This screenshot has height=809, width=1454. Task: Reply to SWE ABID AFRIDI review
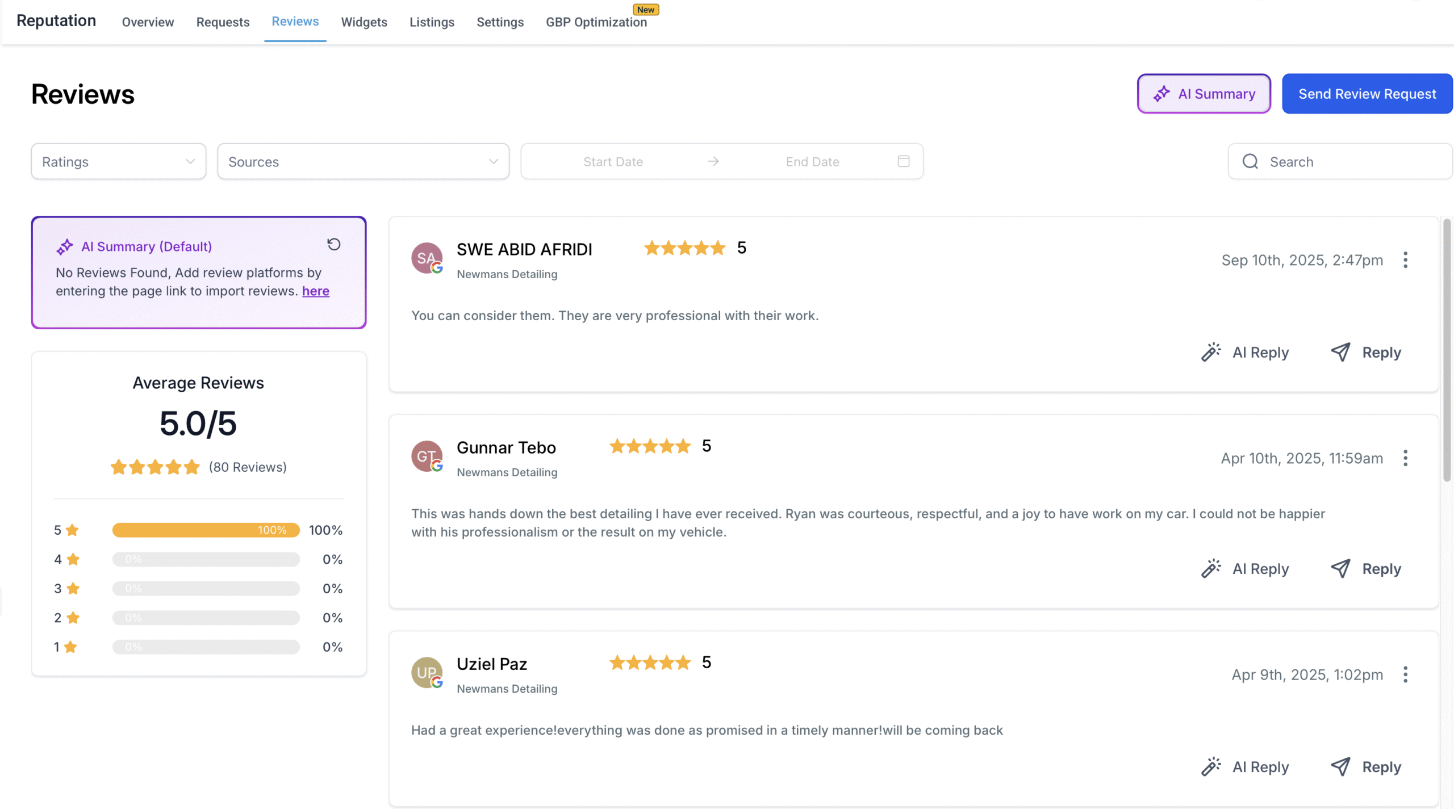(1366, 353)
